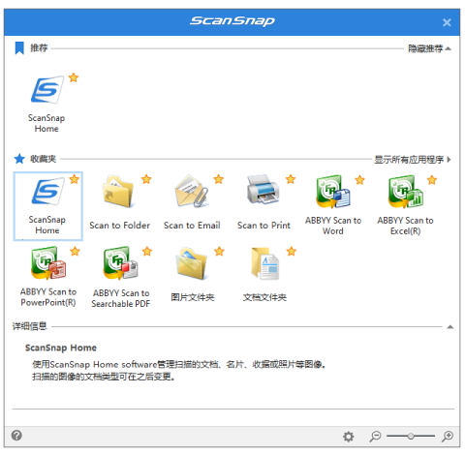Zoom in with the plus magnifier icon
Viewport: 465px width, 455px height.
(448, 436)
